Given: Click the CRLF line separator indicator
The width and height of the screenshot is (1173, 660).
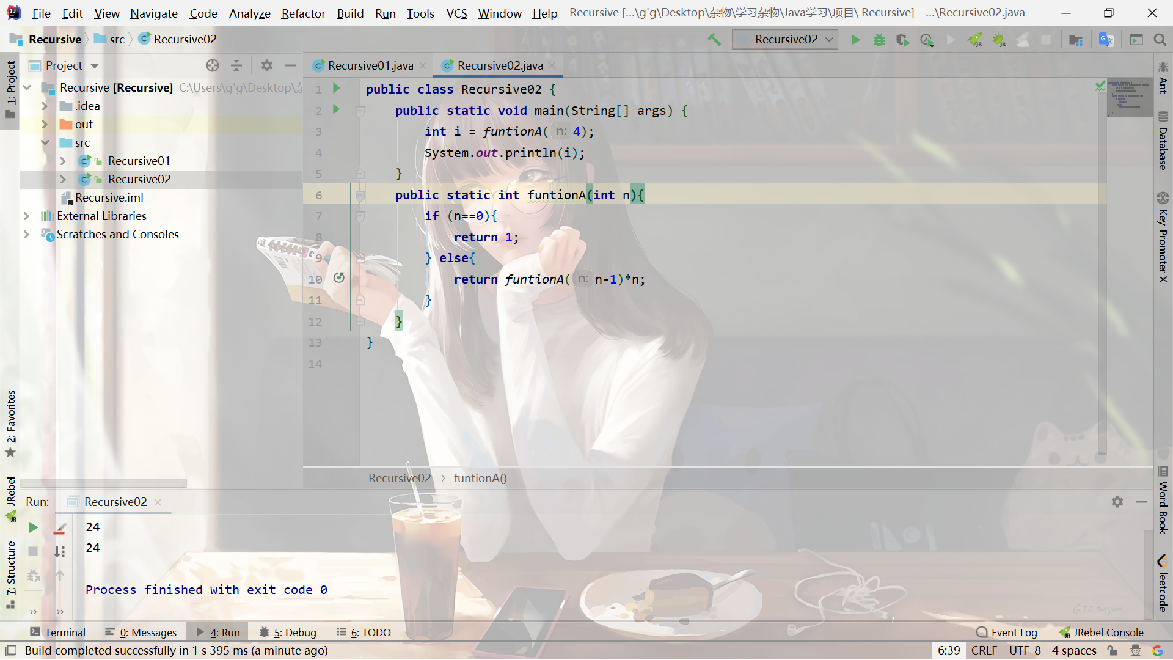Looking at the screenshot, I should point(984,651).
